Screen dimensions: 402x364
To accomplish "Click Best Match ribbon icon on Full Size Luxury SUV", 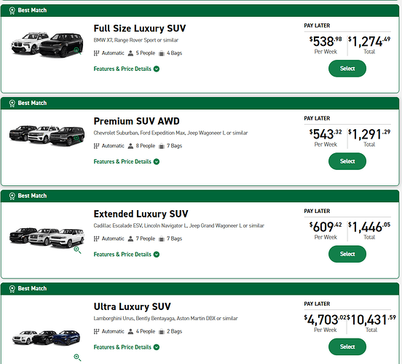I will [12, 10].
